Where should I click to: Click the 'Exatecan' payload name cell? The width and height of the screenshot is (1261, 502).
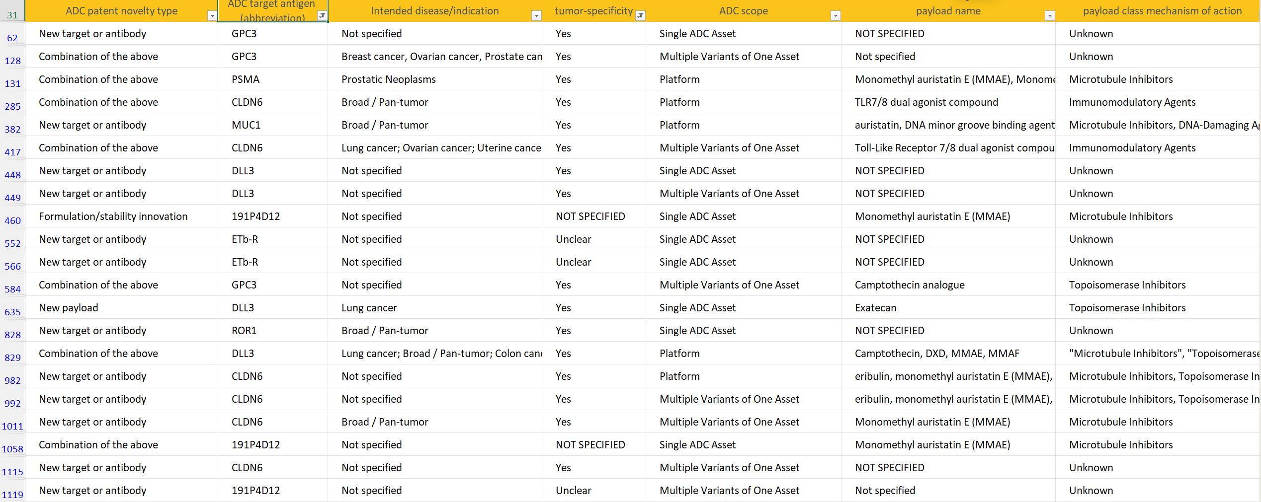pyautogui.click(x=948, y=307)
